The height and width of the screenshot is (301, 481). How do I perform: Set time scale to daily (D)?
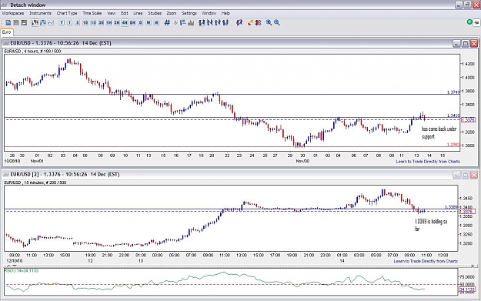[141, 22]
